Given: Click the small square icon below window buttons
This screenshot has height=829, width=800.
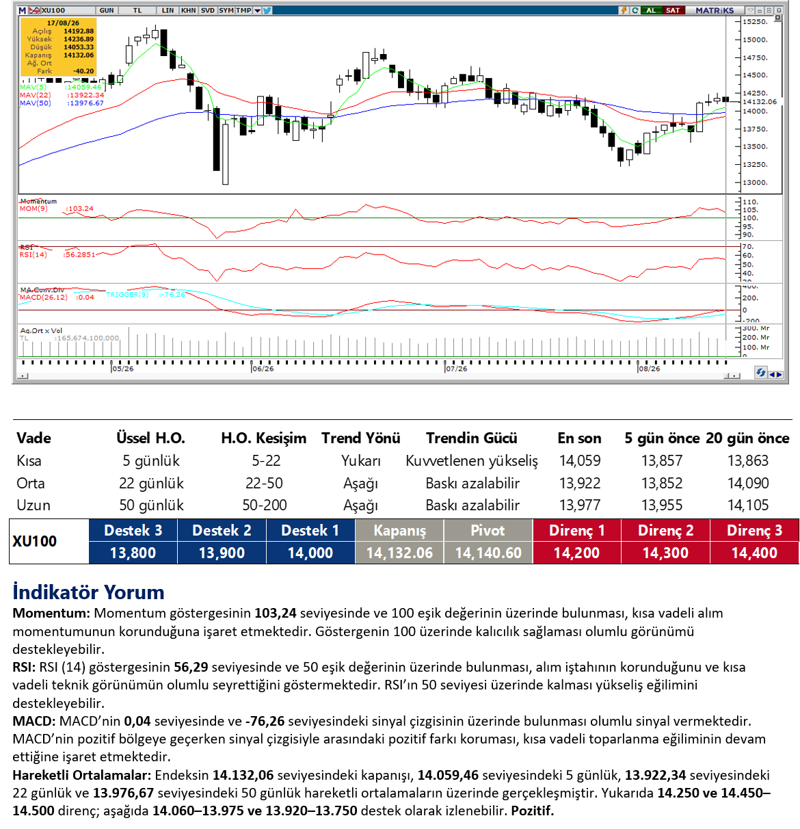Looking at the screenshot, I should point(779,18).
